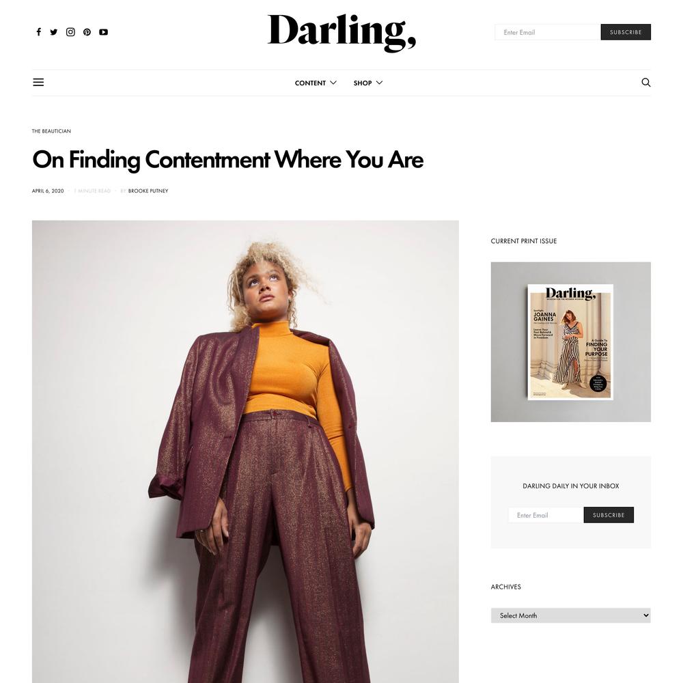
Task: Open the Twitter social icon
Action: pos(53,32)
